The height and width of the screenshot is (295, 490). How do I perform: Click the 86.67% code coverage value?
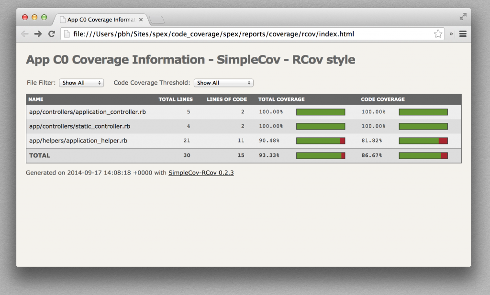(x=371, y=155)
